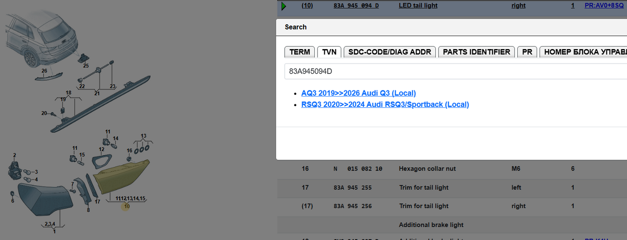Viewport: 627px width, 240px height.
Task: Select the Additional brake light heading row
Action: point(452,225)
